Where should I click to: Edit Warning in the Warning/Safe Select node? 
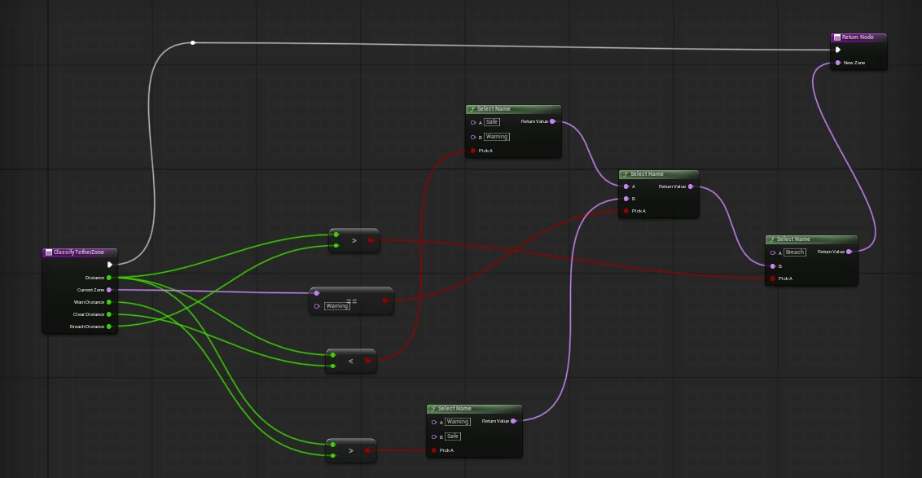pyautogui.click(x=458, y=422)
